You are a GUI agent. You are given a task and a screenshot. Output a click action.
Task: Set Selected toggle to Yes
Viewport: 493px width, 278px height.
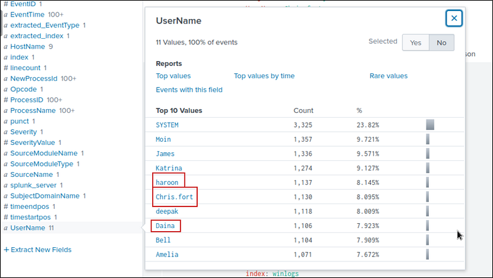(415, 43)
